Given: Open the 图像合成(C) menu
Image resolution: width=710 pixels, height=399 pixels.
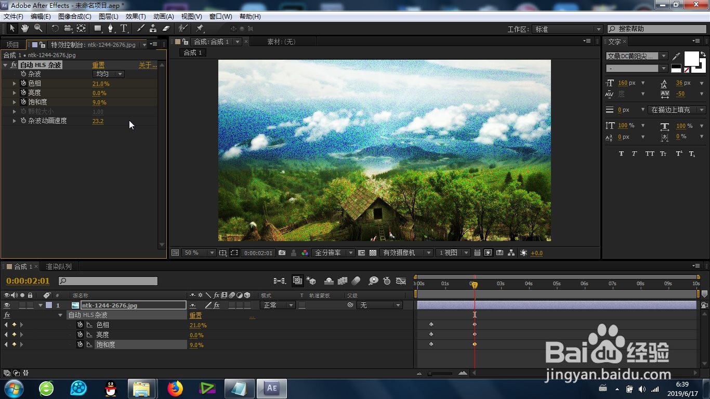Looking at the screenshot, I should tap(75, 17).
